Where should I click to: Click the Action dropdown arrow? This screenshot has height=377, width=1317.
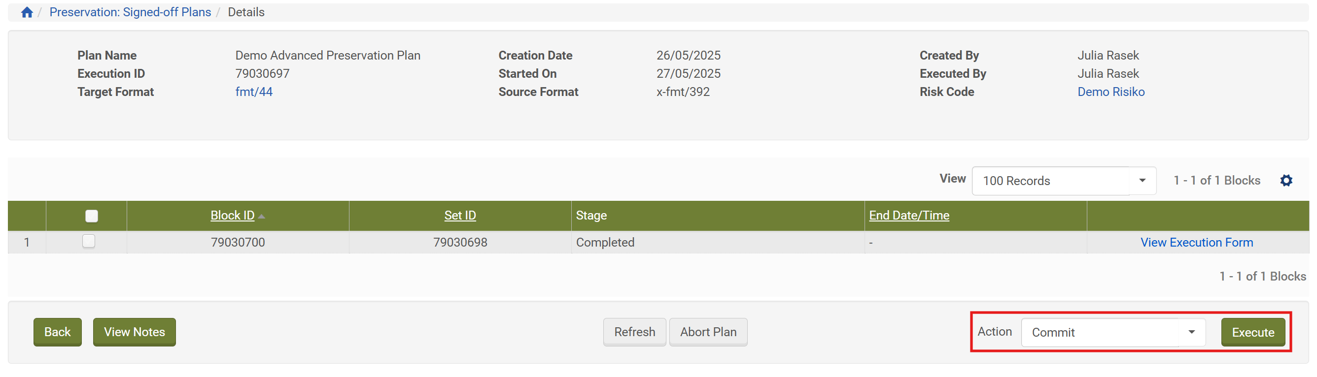pyautogui.click(x=1191, y=332)
